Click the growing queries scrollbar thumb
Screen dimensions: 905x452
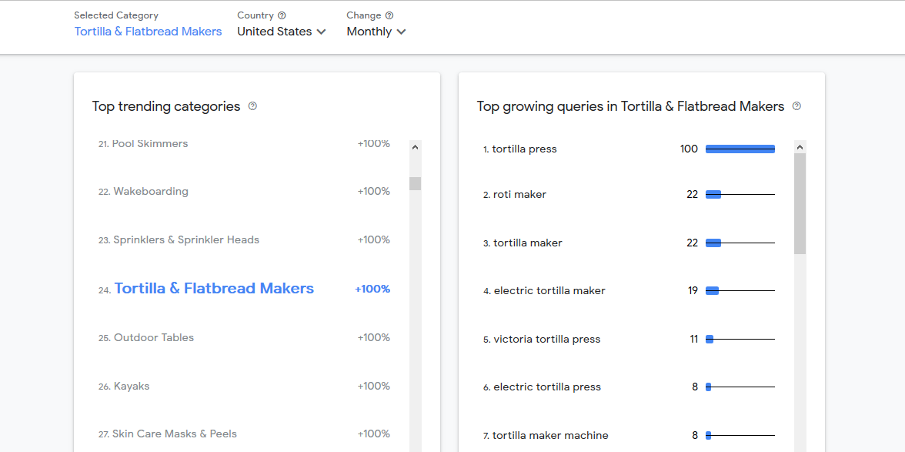pyautogui.click(x=800, y=203)
